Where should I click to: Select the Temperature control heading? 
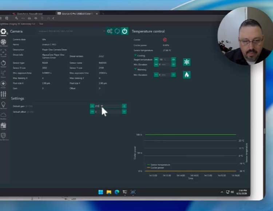[148, 31]
